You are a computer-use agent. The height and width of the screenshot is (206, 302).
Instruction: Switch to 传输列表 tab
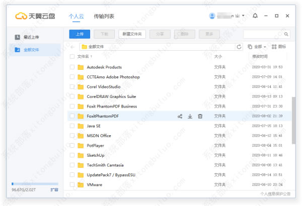tap(104, 16)
